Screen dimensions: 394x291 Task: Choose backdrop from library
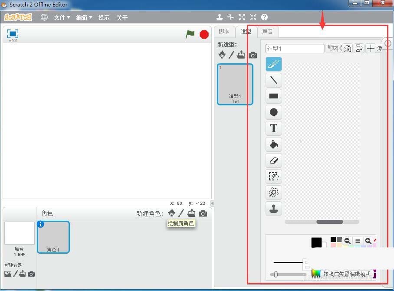(x=8, y=274)
